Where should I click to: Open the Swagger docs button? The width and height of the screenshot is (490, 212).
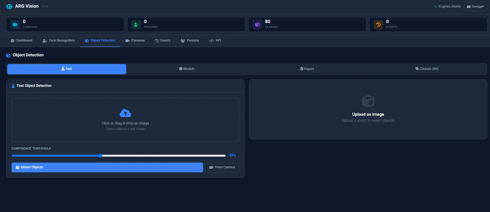coord(475,7)
